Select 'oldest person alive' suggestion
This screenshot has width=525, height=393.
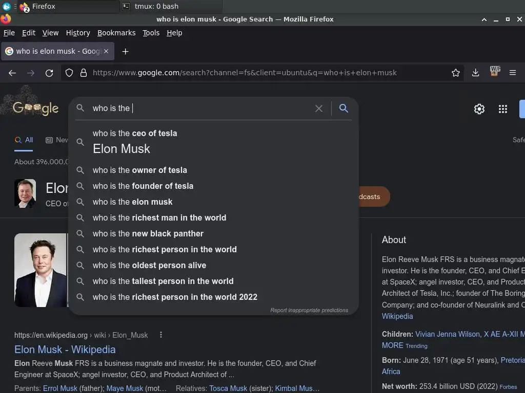pos(214,266)
